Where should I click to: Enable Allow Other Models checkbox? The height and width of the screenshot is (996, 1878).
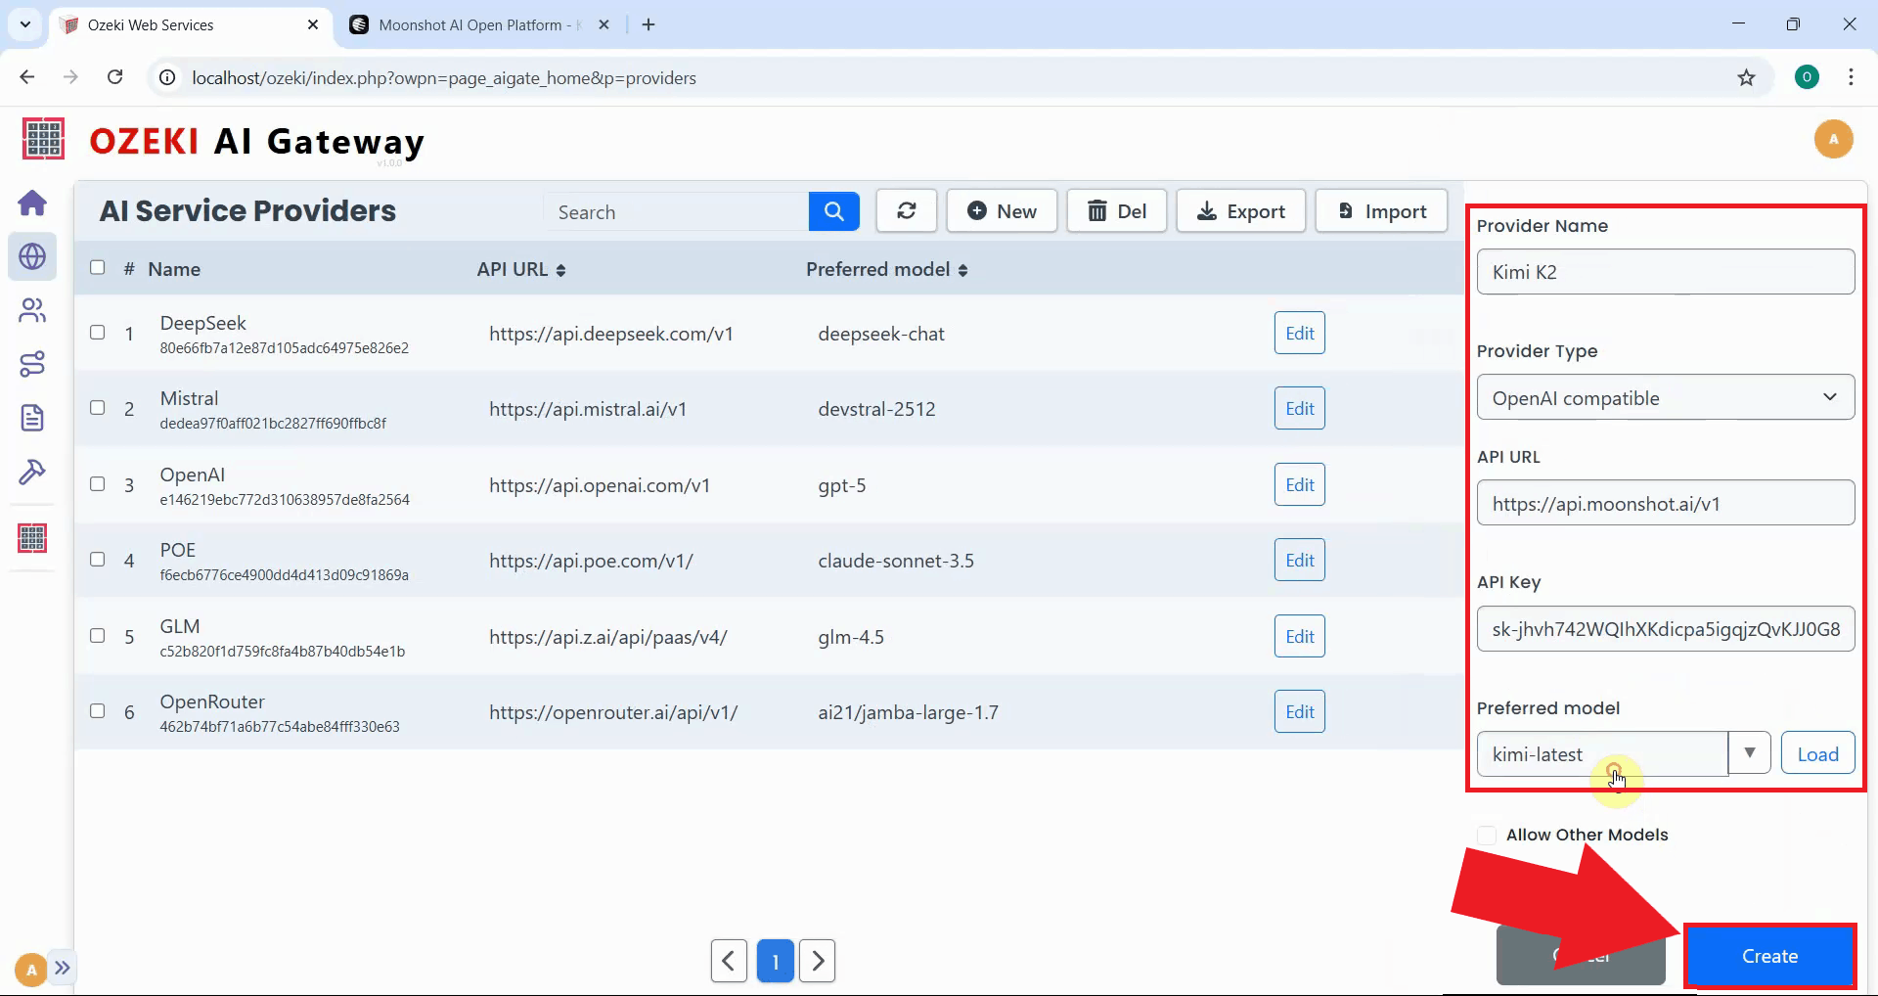1487,835
